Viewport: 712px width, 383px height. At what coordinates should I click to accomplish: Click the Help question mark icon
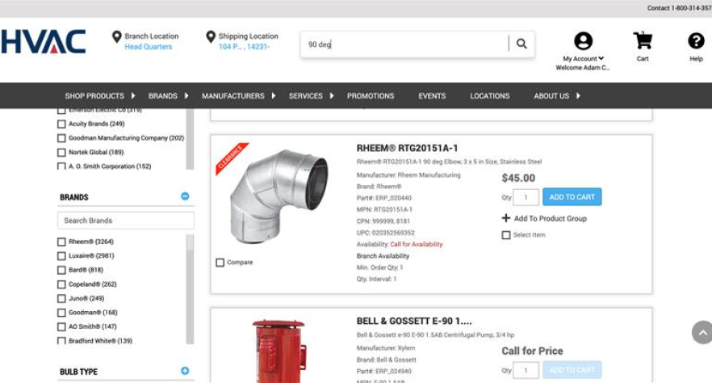(x=696, y=41)
